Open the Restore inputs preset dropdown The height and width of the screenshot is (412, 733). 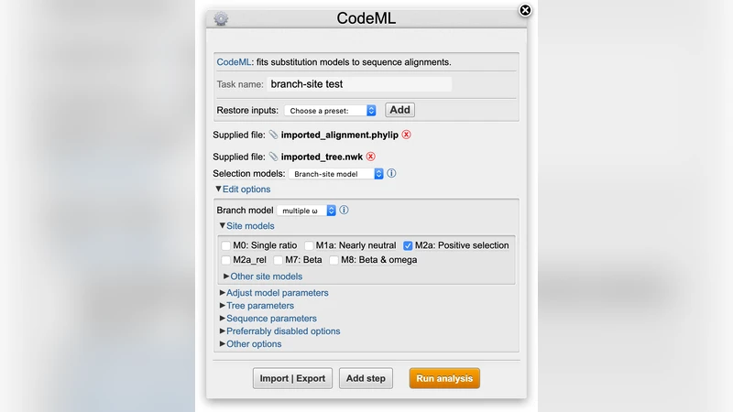click(330, 111)
